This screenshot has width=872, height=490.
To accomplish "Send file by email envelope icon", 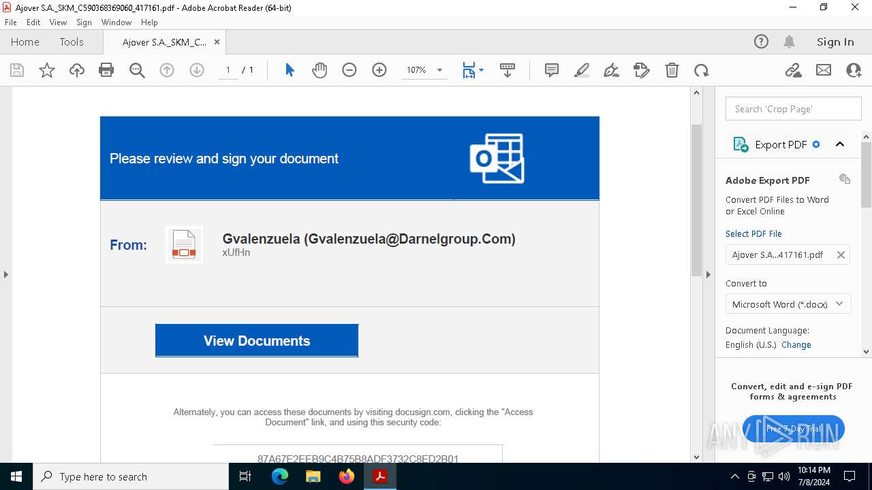I will [824, 70].
